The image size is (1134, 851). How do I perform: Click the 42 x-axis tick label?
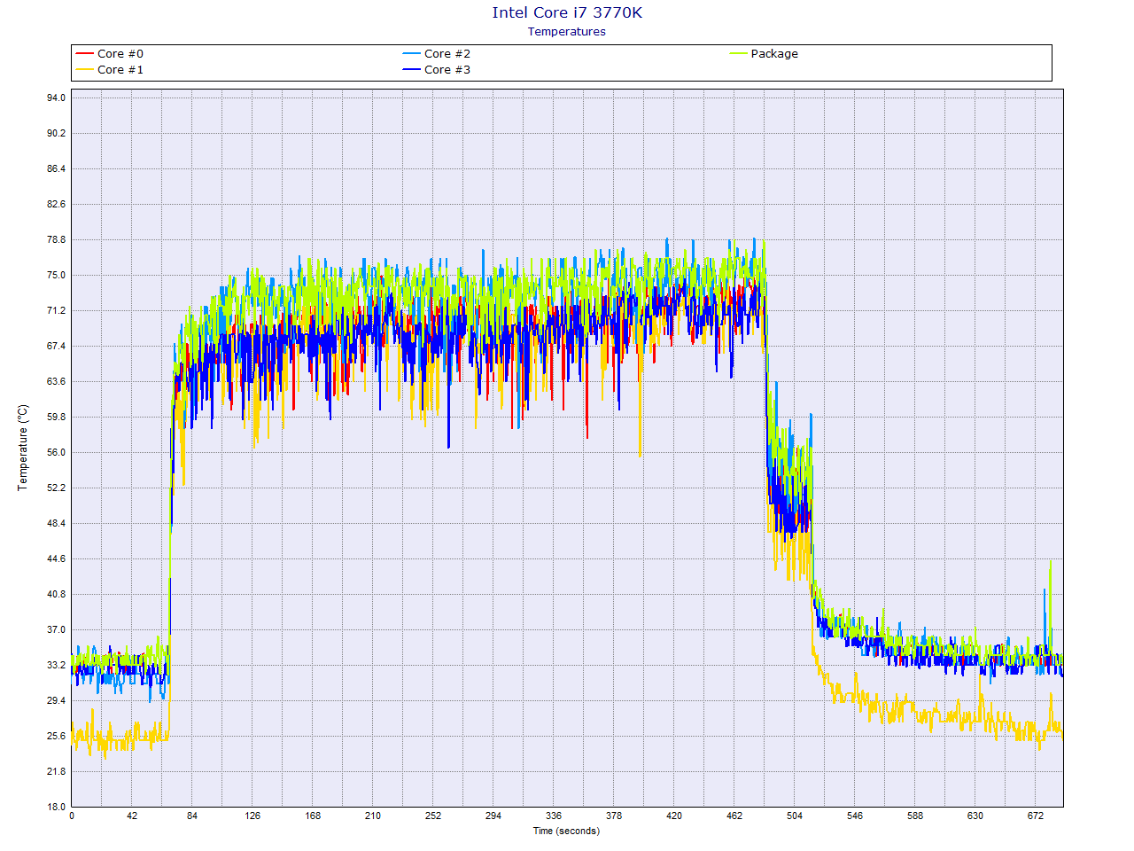132,816
